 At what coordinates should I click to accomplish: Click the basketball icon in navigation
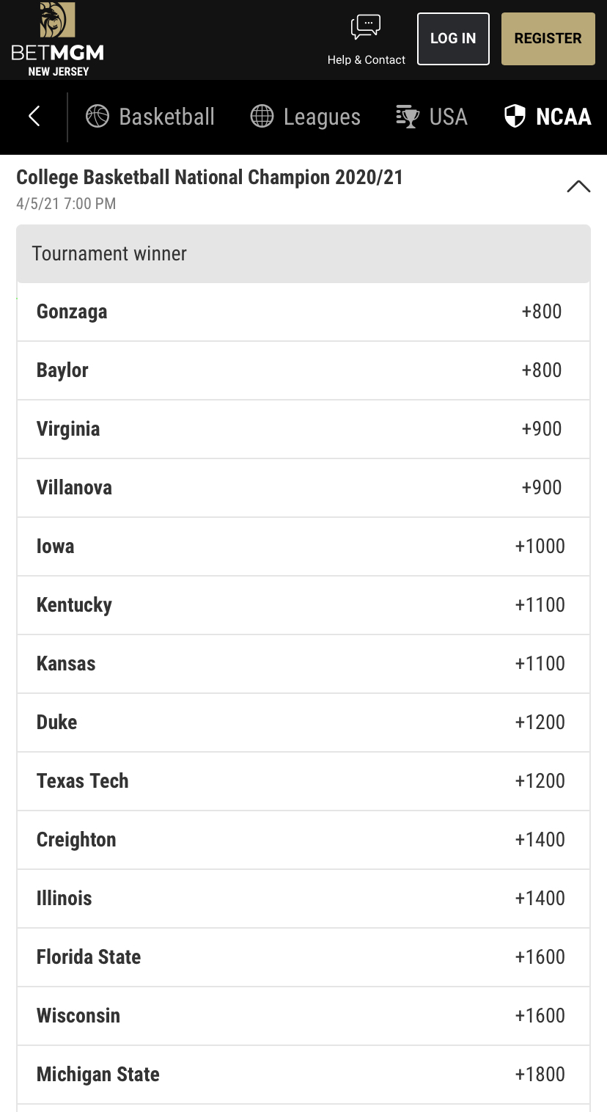tap(98, 116)
